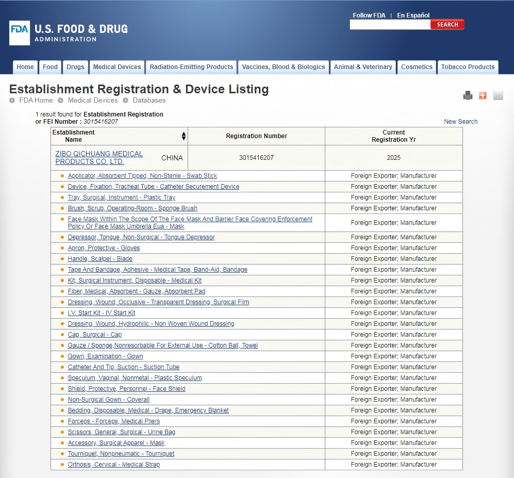The image size is (514, 478).
Task: Click inside the search input field
Action: pyautogui.click(x=390, y=24)
